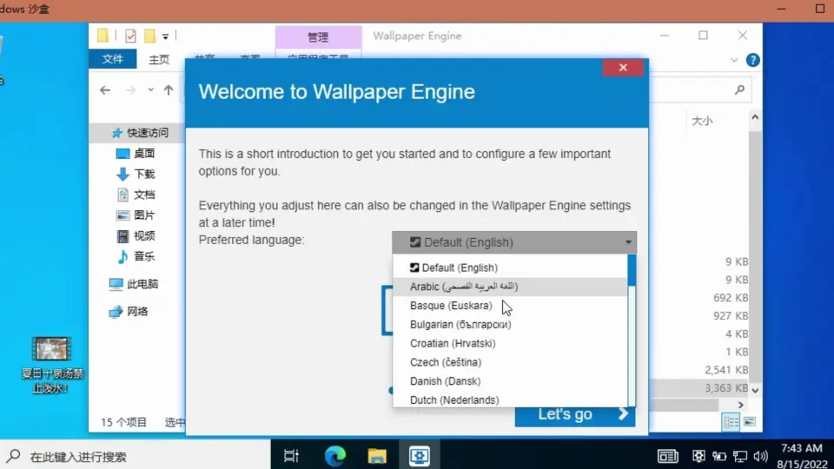Open 文档 folder in sidebar
Image resolution: width=834 pixels, height=469 pixels.
[x=136, y=195]
